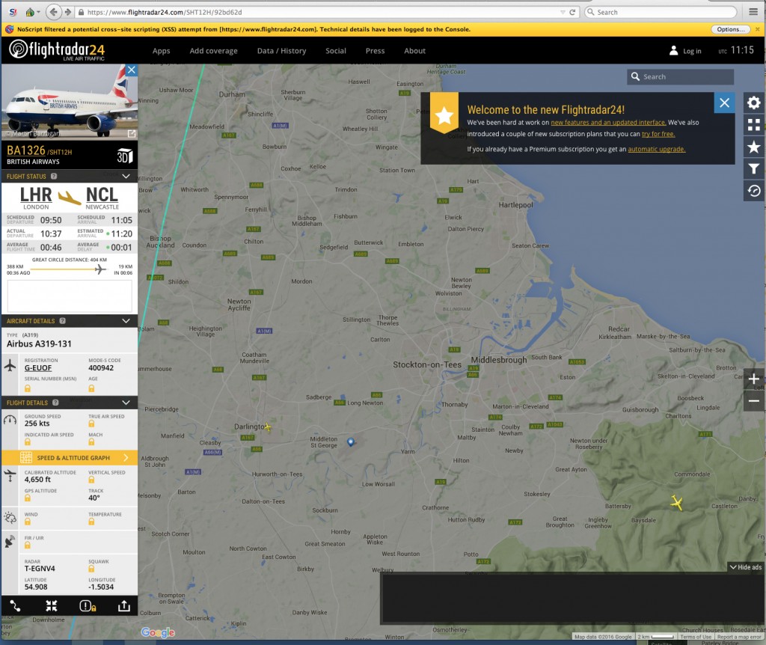
Task: Open 'new features and an updated interface' link
Action: click(608, 123)
